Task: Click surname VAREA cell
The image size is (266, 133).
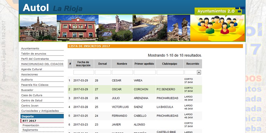Action: (138, 80)
